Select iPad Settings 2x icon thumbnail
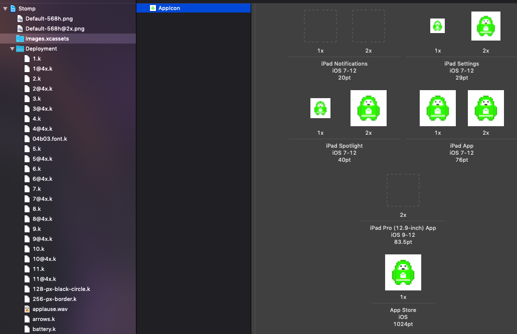The image size is (517, 334). click(x=486, y=26)
